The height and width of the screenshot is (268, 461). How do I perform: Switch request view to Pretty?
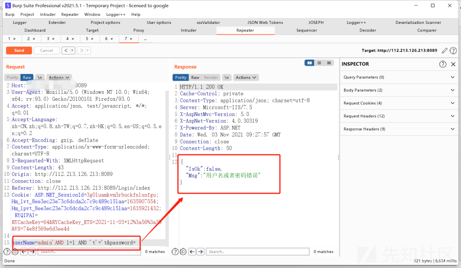coord(12,78)
